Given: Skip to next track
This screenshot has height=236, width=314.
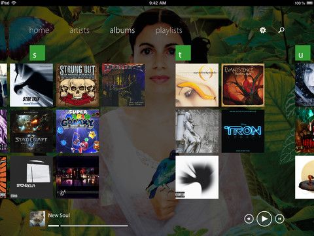Looking at the screenshot, I should [x=280, y=219].
